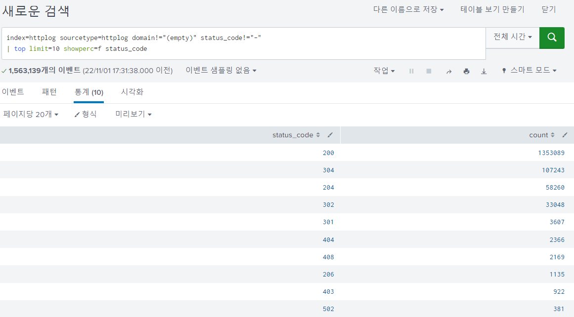Click count value 2366
Image resolution: width=574 pixels, height=317 pixels.
[557, 240]
